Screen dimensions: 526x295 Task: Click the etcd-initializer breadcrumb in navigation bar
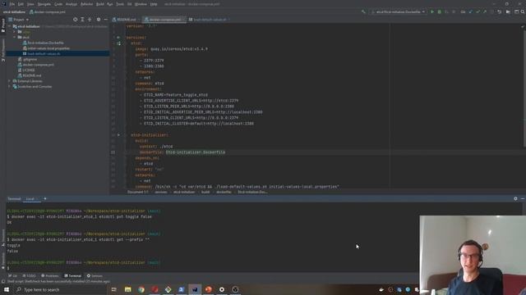coord(14,12)
